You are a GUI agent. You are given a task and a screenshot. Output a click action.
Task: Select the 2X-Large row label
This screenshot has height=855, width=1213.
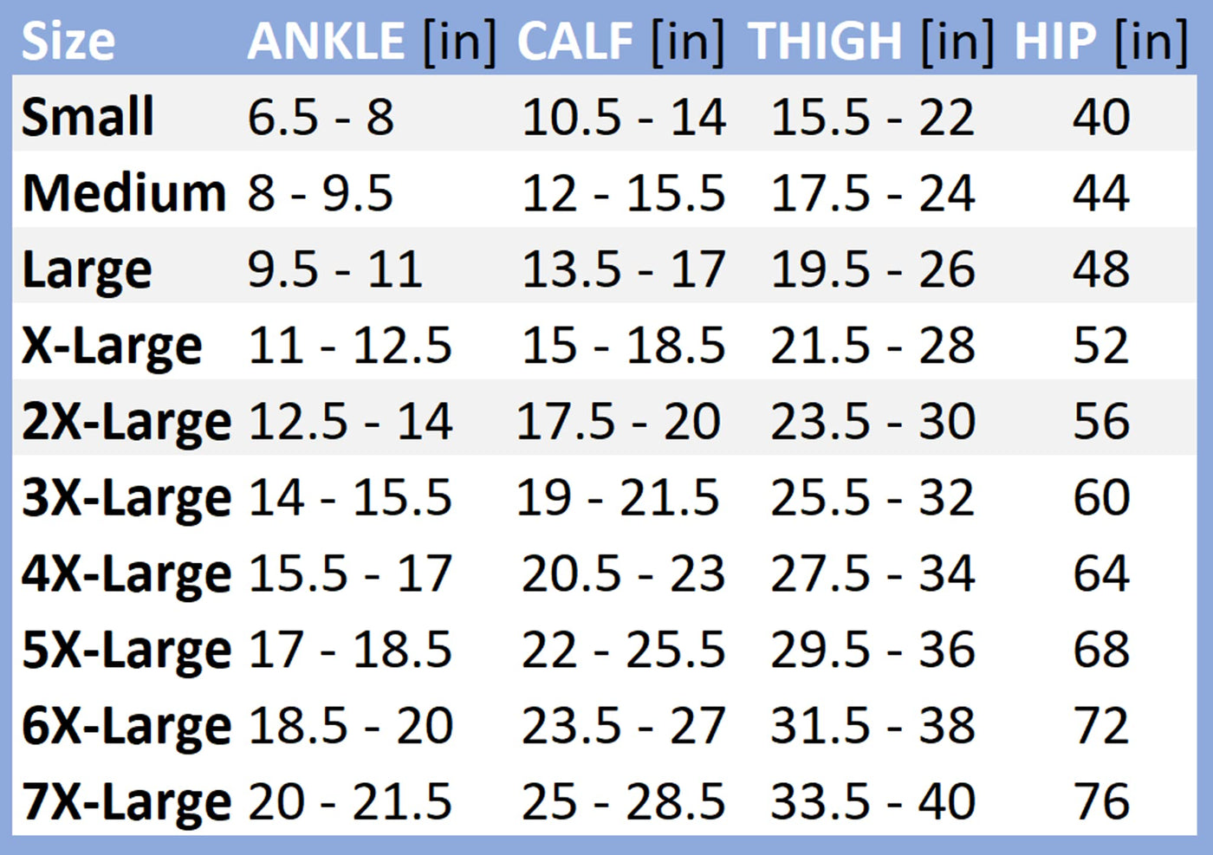[x=126, y=424]
